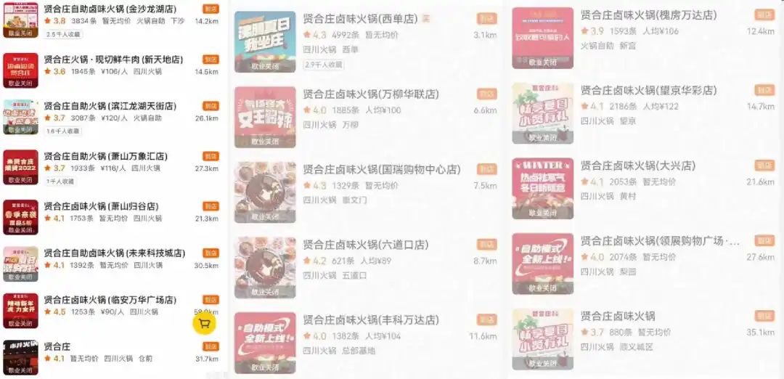Open the 西单店 listing thumbnail
Screen dimensions: 784x379
(265, 42)
